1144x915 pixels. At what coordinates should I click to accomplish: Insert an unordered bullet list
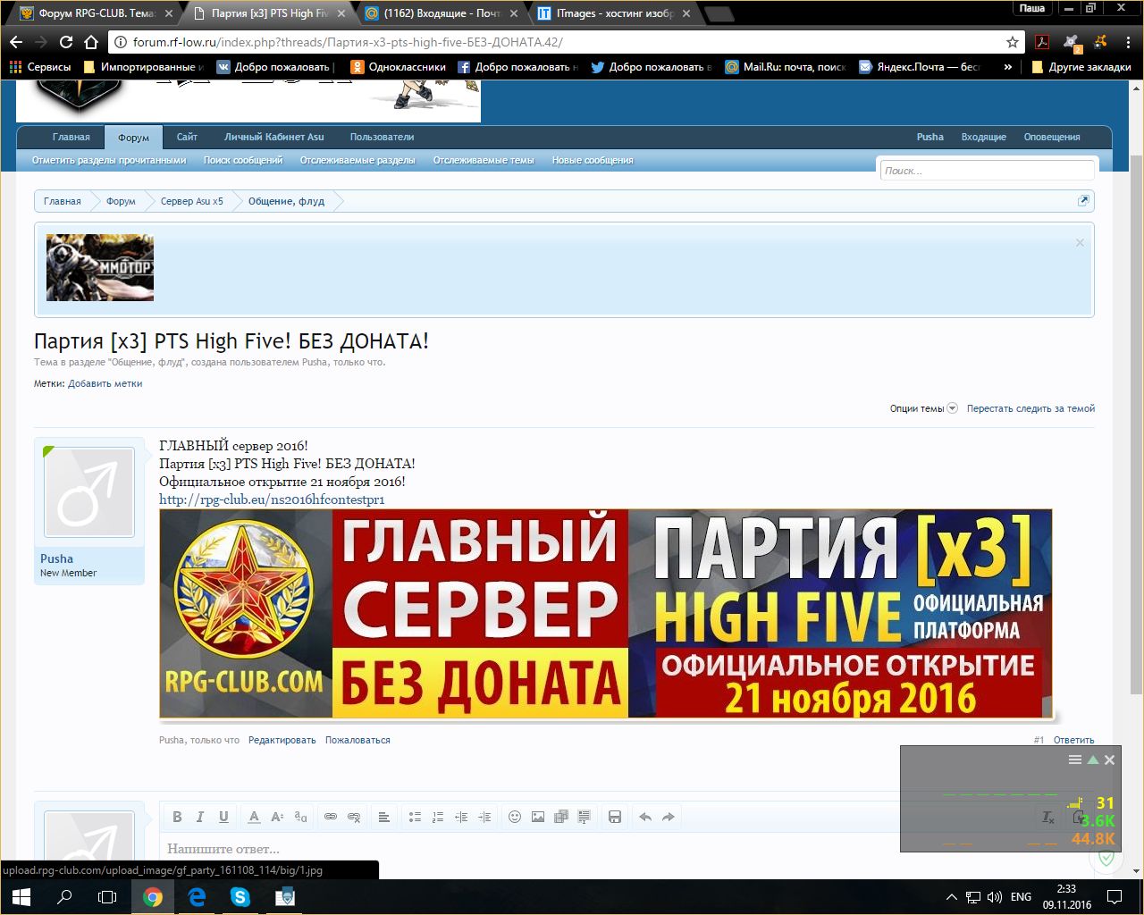click(415, 817)
